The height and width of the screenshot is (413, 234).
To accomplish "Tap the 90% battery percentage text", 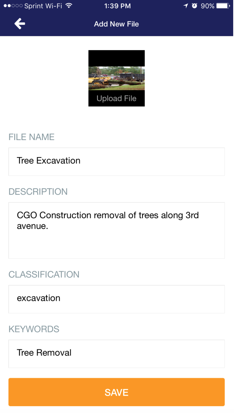I will coord(207,6).
